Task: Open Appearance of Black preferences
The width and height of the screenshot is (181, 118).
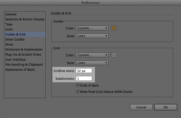Action: coord(25,70)
